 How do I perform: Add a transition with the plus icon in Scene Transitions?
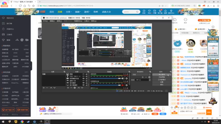click(143, 77)
